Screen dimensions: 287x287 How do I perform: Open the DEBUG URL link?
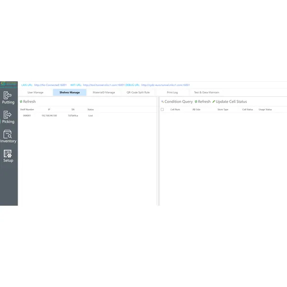click(166, 85)
